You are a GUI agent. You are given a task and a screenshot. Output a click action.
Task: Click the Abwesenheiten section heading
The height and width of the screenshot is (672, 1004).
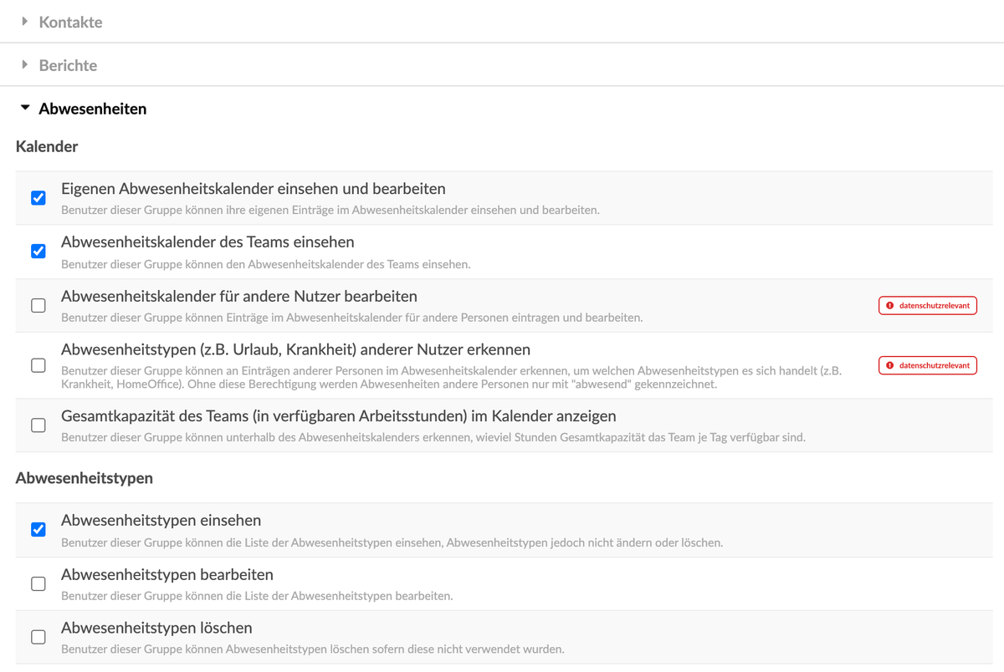93,109
